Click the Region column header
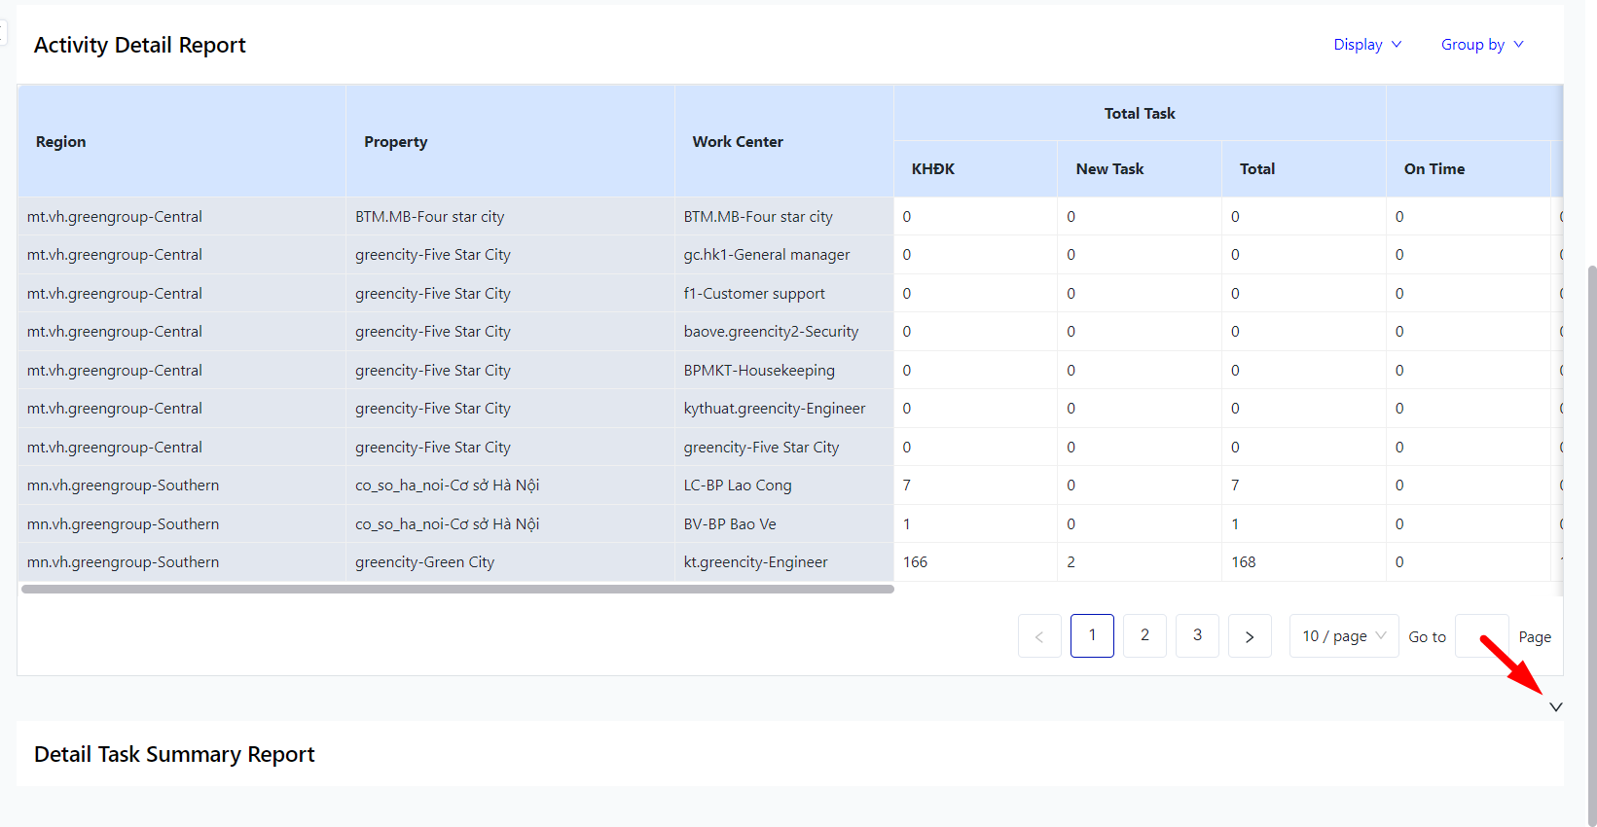The width and height of the screenshot is (1597, 827). click(x=61, y=142)
